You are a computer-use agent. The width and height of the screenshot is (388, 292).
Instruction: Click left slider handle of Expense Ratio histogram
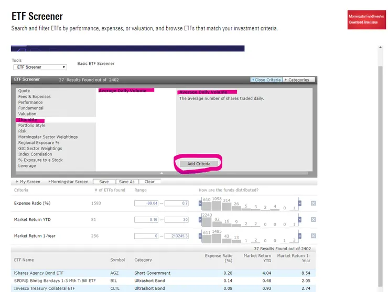click(200, 204)
